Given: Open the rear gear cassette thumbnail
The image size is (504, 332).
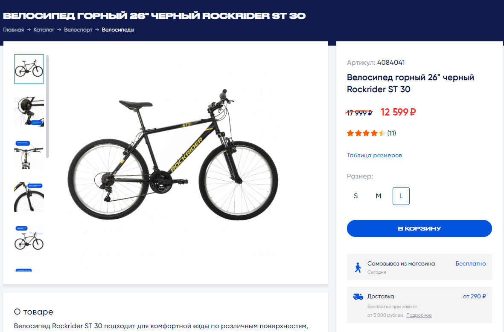Looking at the screenshot, I should pos(29,111).
